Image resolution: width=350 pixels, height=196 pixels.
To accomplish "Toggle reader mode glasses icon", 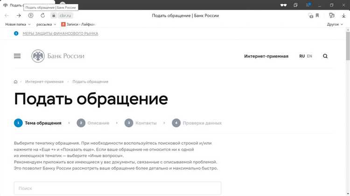I will pos(283,5).
